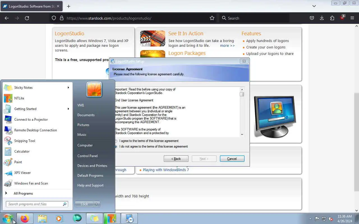
Task: Open Control Panel from Start menu
Action: tap(88, 156)
